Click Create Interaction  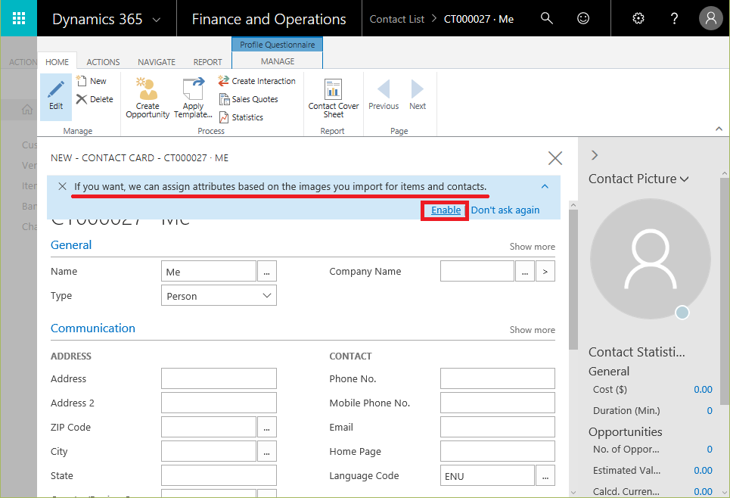point(256,81)
